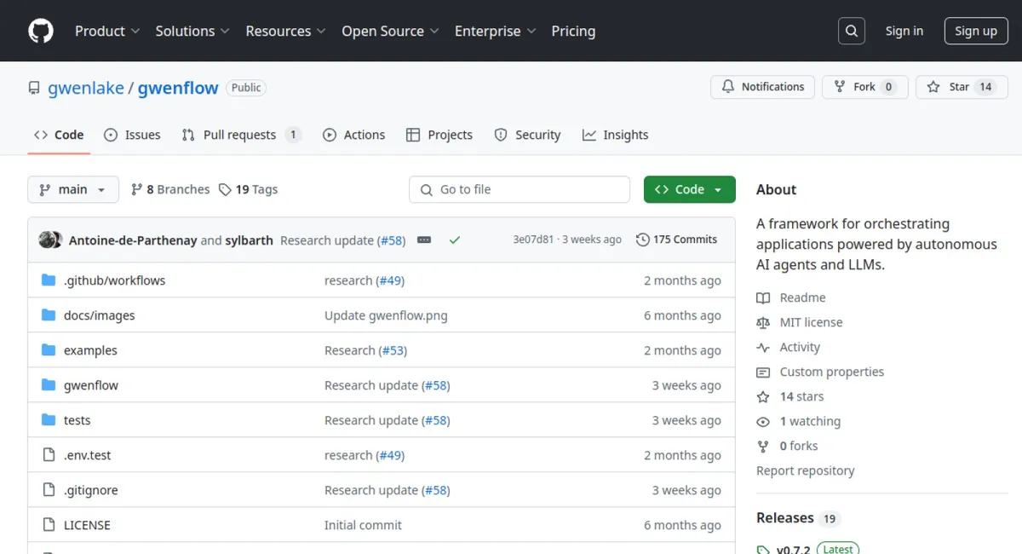Click the star icon in Star button
Image resolution: width=1022 pixels, height=554 pixels.
coord(933,87)
